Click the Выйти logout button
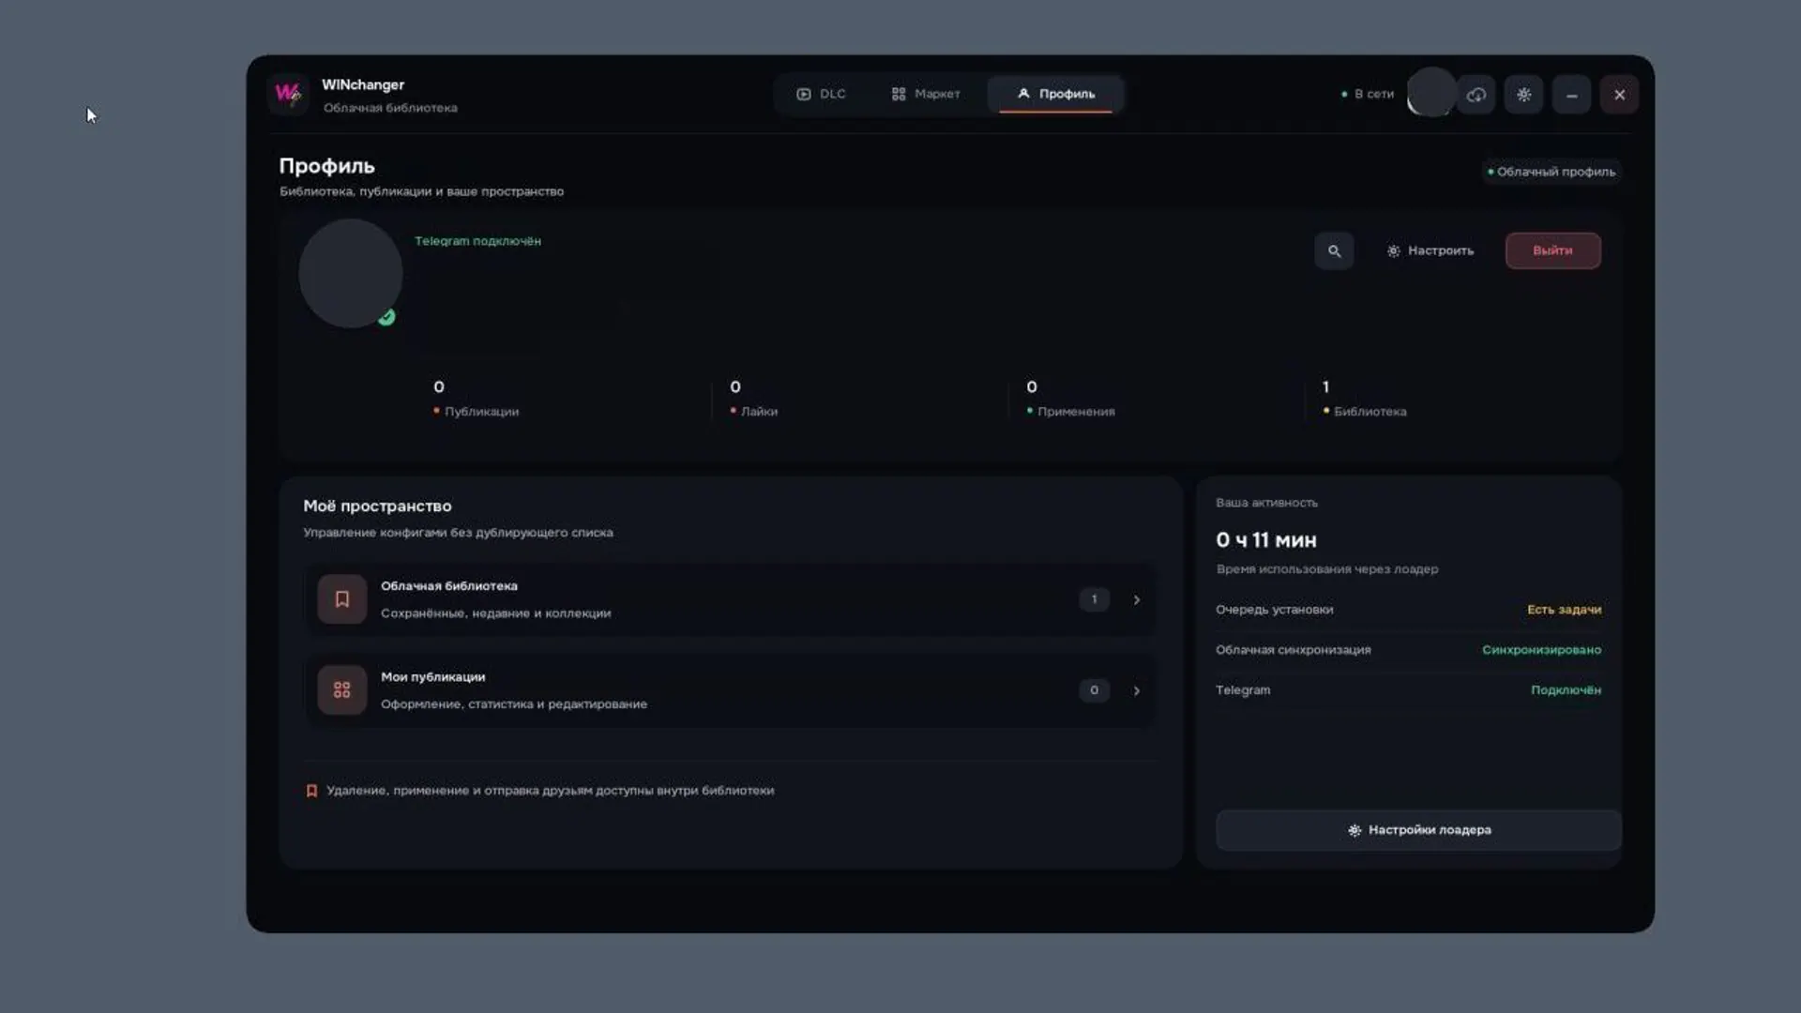The width and height of the screenshot is (1801, 1013). (x=1553, y=250)
